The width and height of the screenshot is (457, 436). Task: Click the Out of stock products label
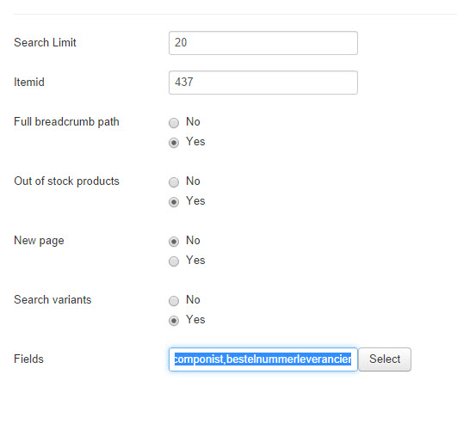click(x=67, y=181)
